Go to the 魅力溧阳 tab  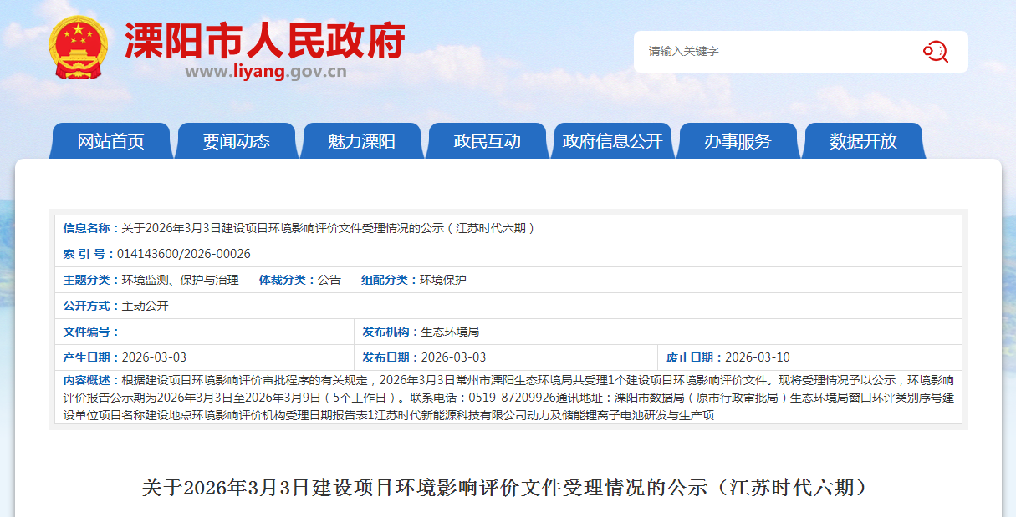point(361,141)
